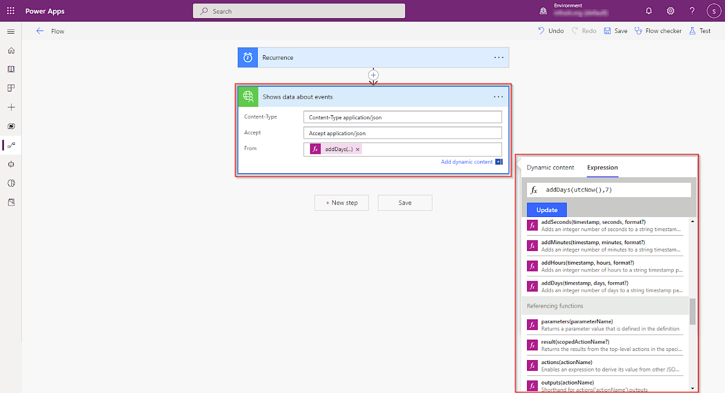
Task: Open the Chatbots icon in sidebar
Action: pos(11,164)
